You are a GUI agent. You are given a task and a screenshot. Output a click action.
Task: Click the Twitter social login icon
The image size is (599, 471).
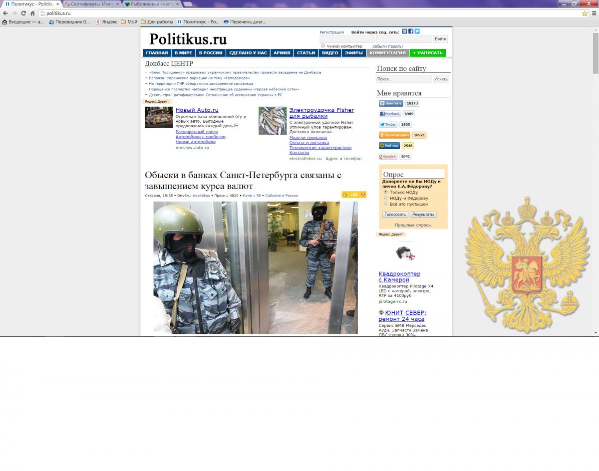[417, 31]
